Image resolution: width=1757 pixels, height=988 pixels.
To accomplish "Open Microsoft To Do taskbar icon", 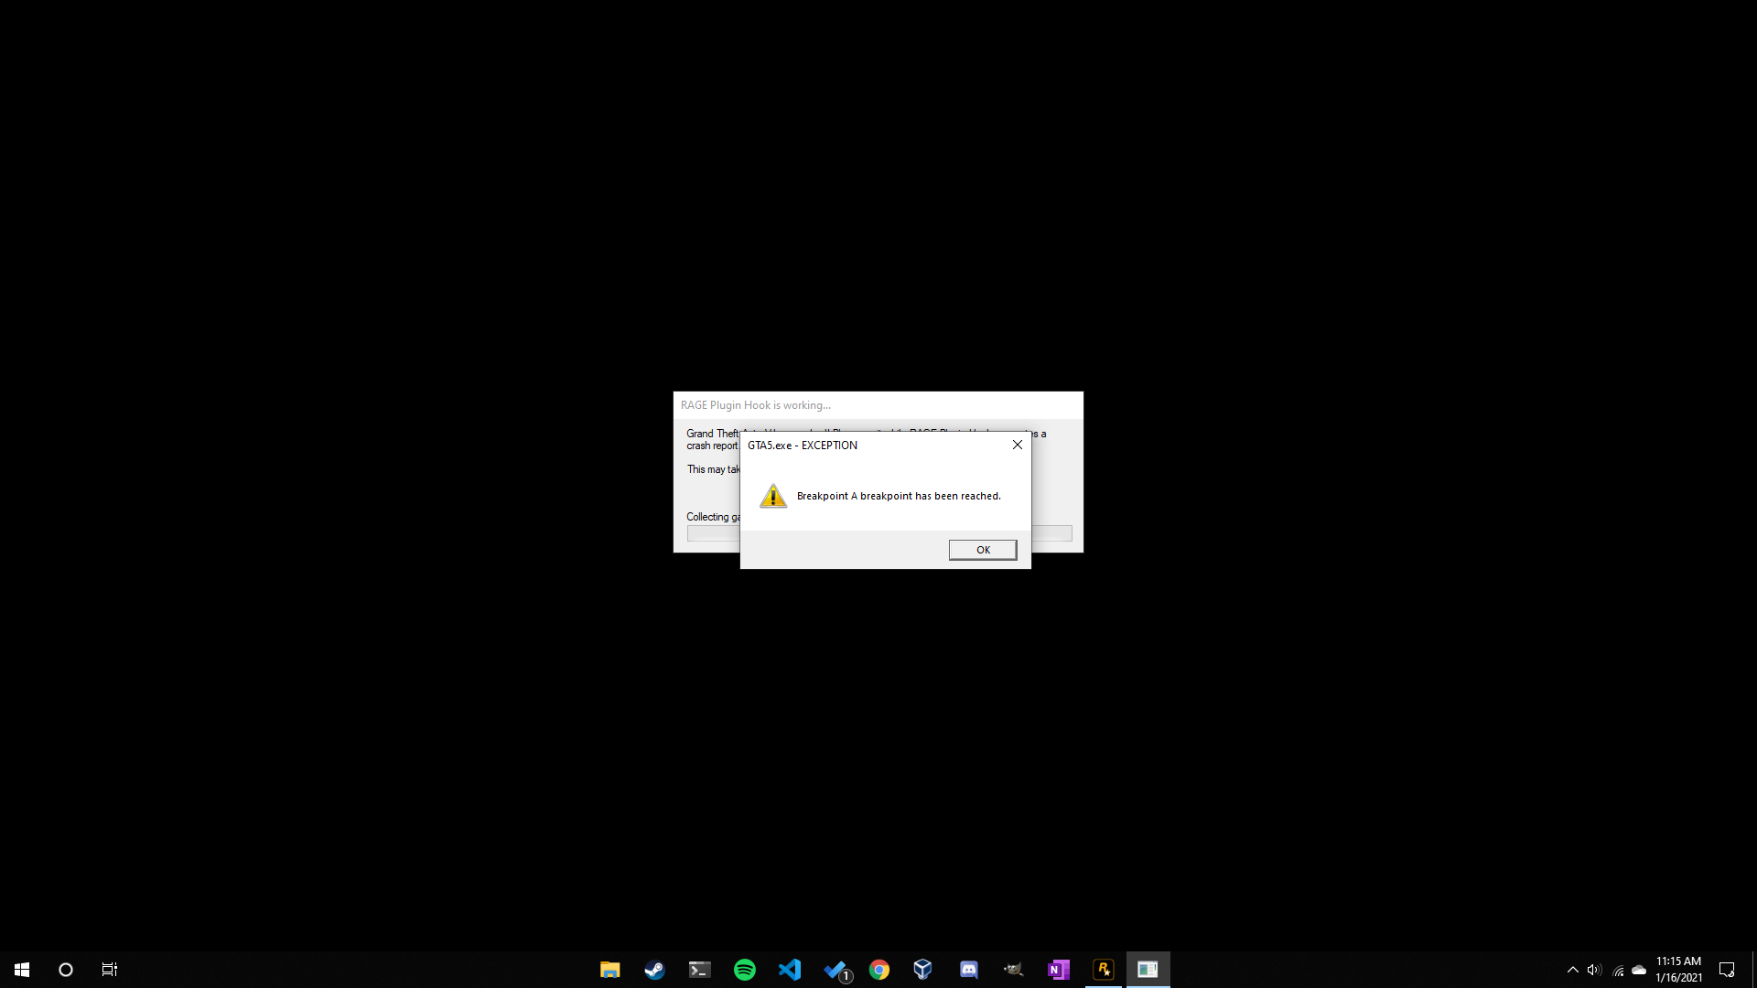I will coord(835,970).
